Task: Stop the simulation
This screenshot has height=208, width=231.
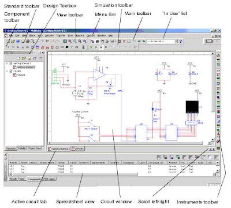Action: pos(101,47)
